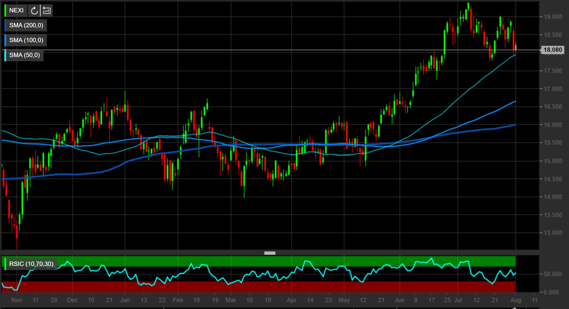
Task: Click the 0.000 RSI axis label
Action: (x=551, y=292)
